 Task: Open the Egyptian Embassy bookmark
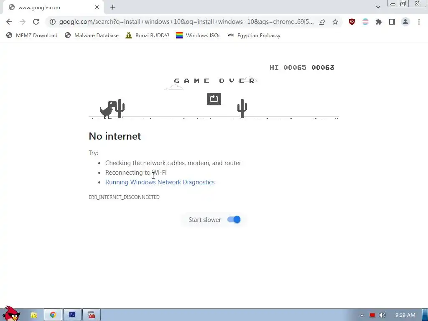point(254,36)
